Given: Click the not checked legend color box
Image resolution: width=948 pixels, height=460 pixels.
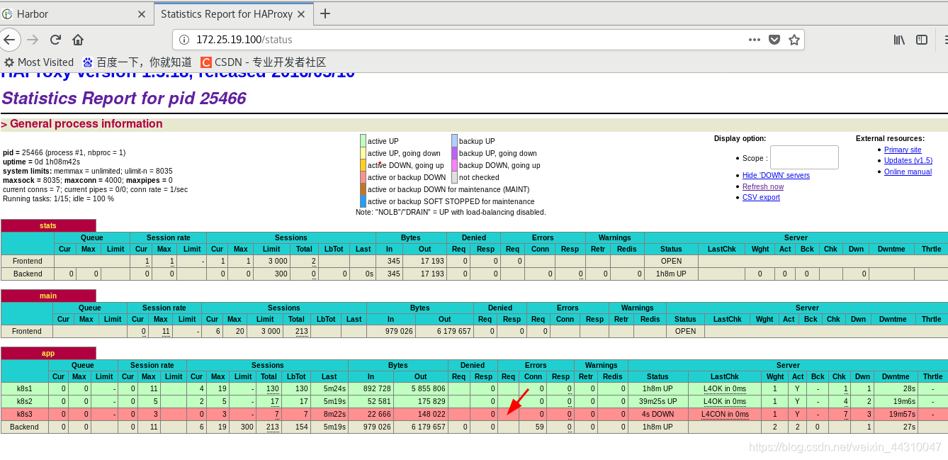Looking at the screenshot, I should [454, 177].
